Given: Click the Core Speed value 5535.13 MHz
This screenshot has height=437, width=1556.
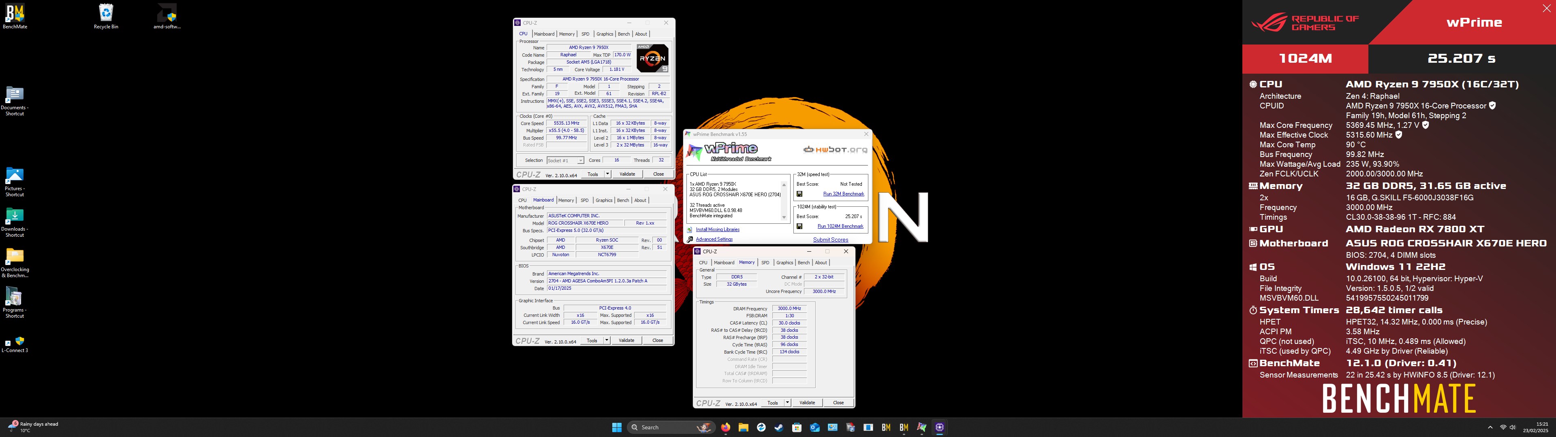Looking at the screenshot, I should coord(566,123).
